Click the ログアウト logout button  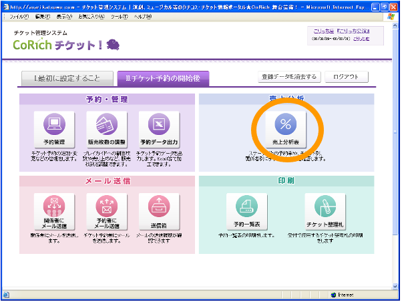coord(346,77)
